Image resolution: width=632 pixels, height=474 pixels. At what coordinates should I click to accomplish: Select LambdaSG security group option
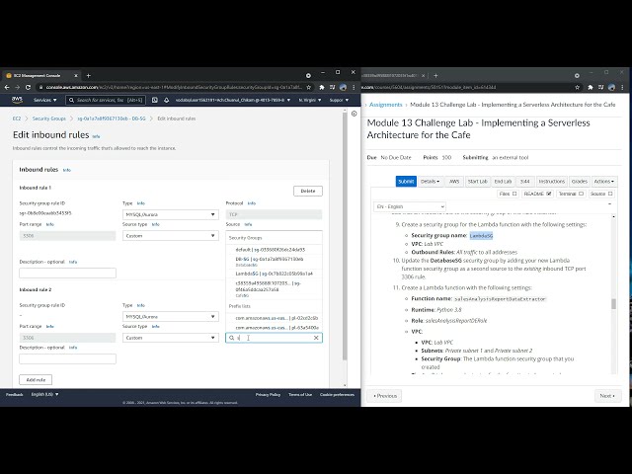pos(274,274)
